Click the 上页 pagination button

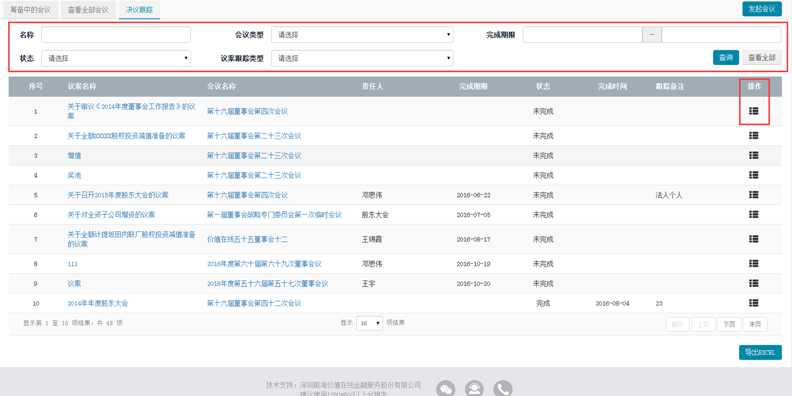703,324
